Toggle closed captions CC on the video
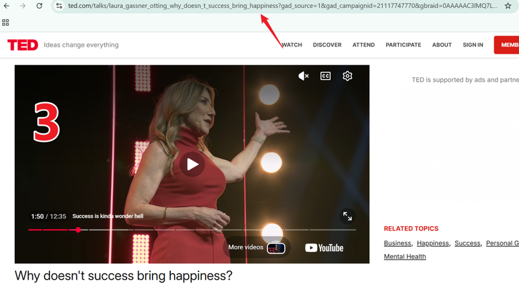519x283 pixels. (x=326, y=76)
